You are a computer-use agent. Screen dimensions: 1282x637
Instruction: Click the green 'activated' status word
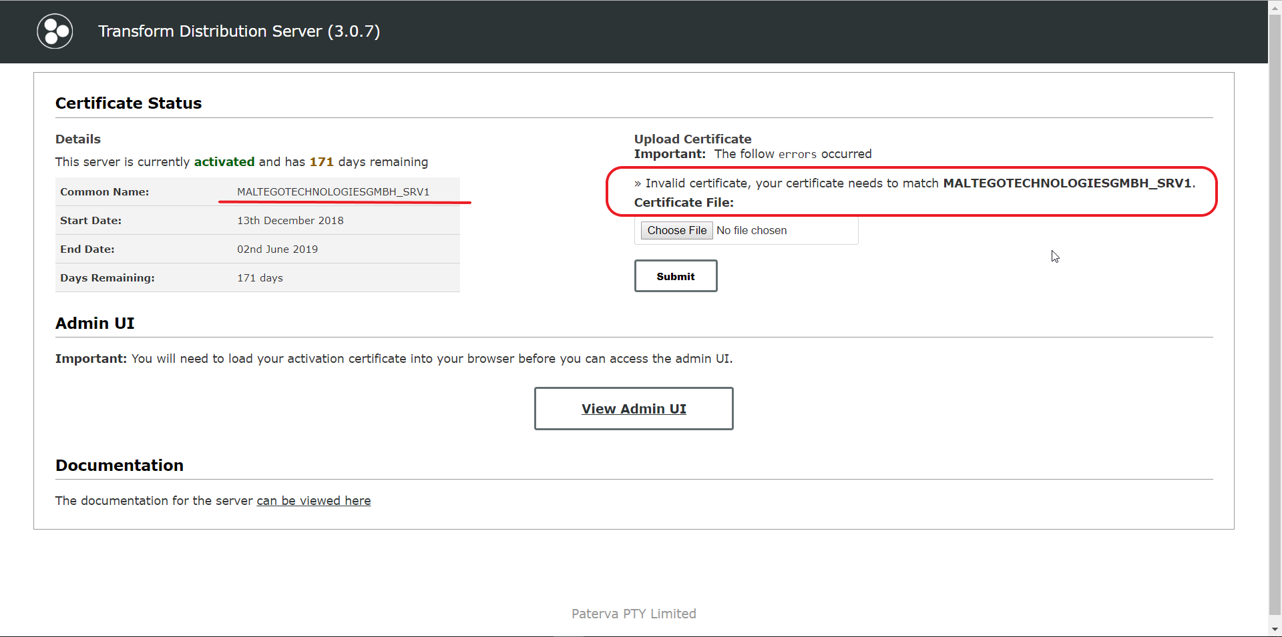(224, 162)
